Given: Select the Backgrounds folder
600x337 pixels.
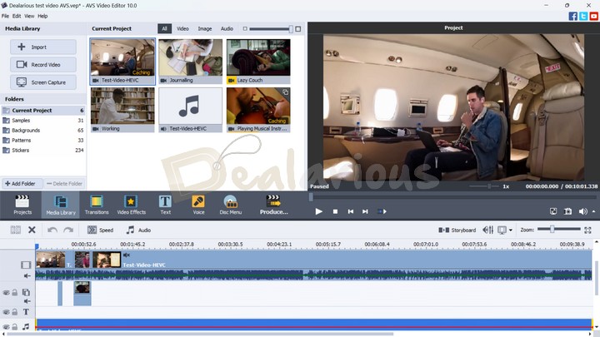Looking at the screenshot, I should pos(42,131).
